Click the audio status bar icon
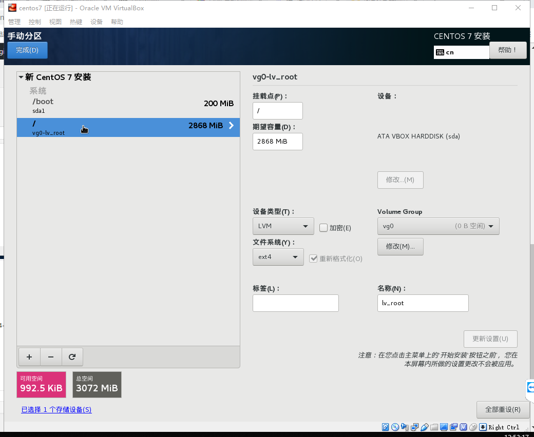The width and height of the screenshot is (534, 437). coord(405,427)
